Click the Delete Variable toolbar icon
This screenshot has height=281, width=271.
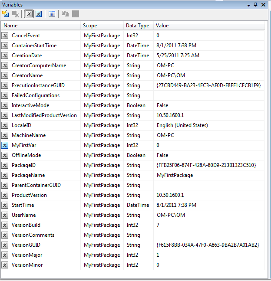[x=15, y=14]
